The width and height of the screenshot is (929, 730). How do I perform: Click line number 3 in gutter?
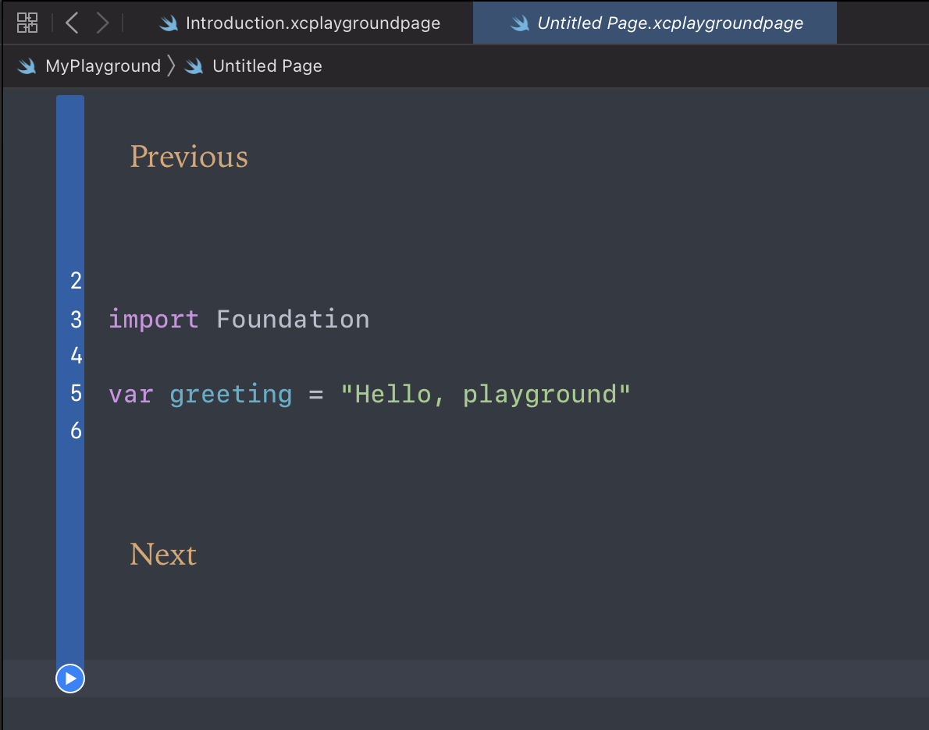76,319
